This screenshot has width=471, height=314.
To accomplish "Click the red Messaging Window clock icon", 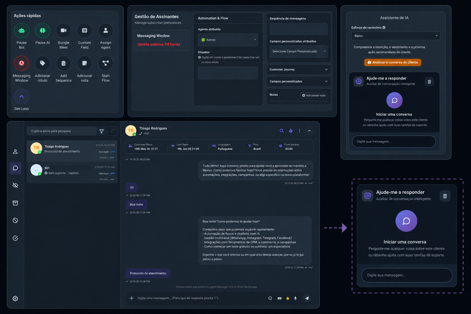I will pyautogui.click(x=21, y=63).
